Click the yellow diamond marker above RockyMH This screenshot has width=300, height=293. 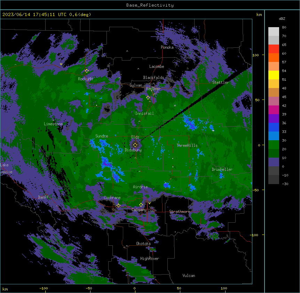pos(87,71)
